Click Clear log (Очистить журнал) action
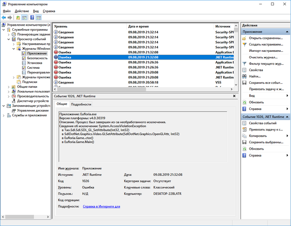Screen dimensions: 291x226 (x=263, y=57)
